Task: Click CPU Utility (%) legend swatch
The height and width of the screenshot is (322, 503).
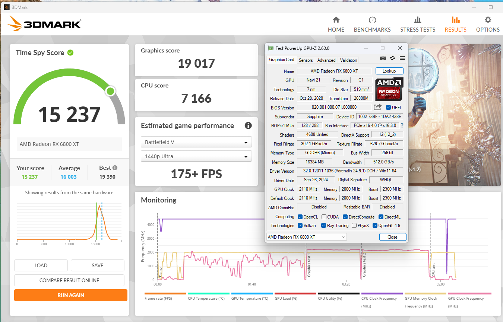Action: point(339,293)
